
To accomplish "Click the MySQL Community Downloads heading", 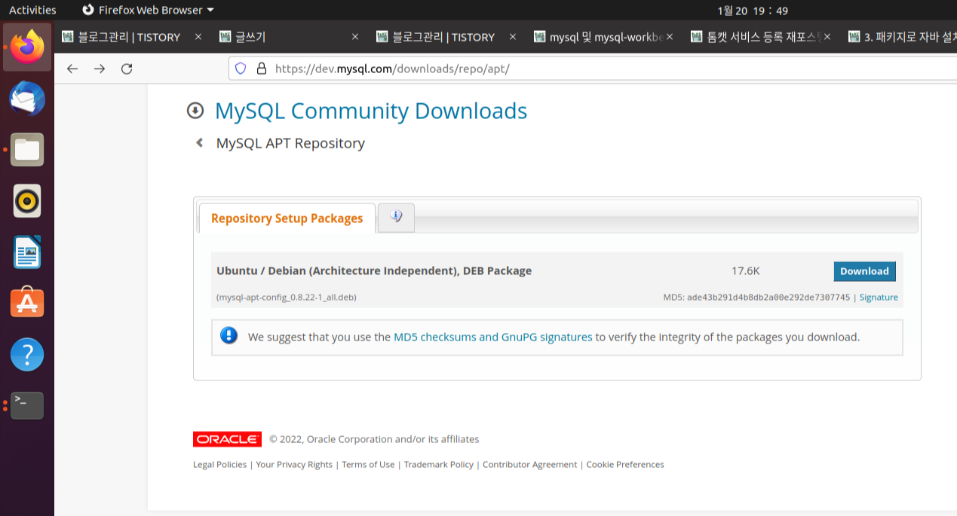I will pos(371,111).
